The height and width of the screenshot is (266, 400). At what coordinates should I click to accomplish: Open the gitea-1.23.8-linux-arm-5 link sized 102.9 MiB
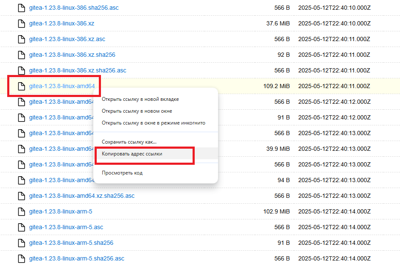pyautogui.click(x=61, y=211)
